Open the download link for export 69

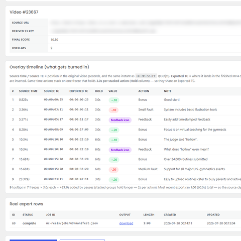pos(126,223)
